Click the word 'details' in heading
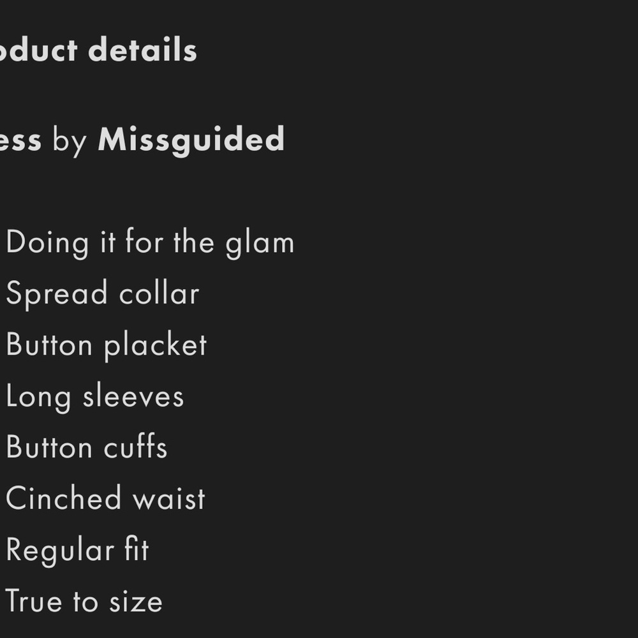This screenshot has width=638, height=638. click(x=143, y=50)
